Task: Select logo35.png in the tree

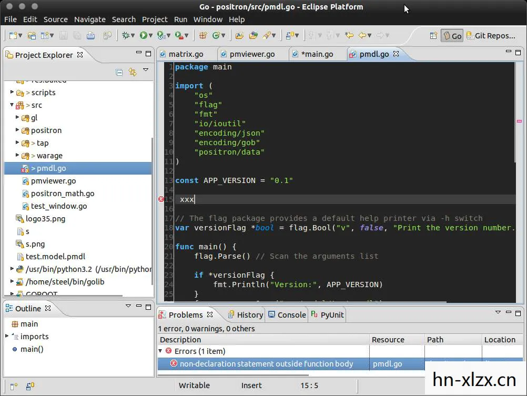Action: pyautogui.click(x=45, y=219)
